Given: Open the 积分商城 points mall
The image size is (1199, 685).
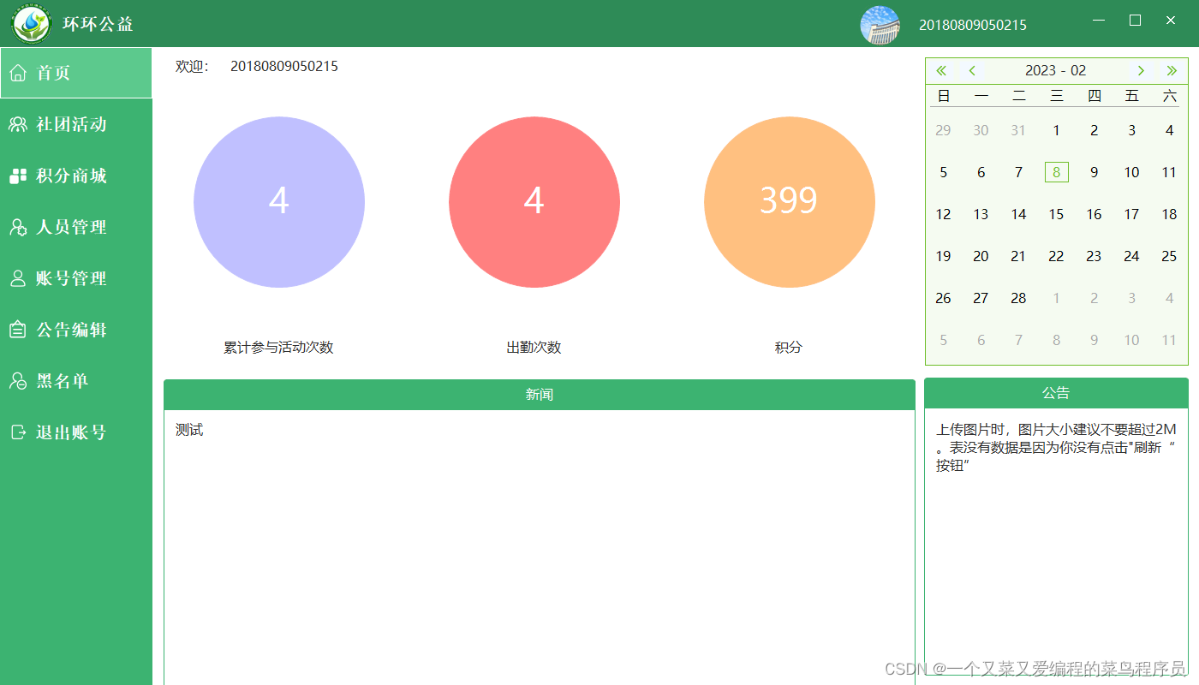Looking at the screenshot, I should coord(71,176).
